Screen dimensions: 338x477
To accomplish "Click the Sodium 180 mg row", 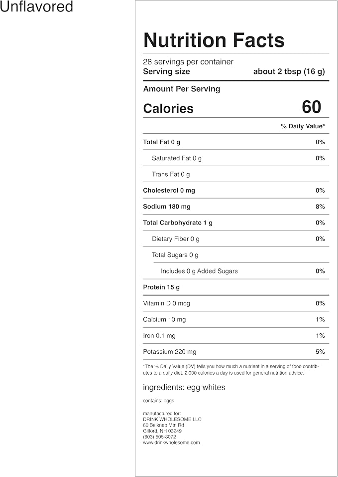I will (x=234, y=207).
